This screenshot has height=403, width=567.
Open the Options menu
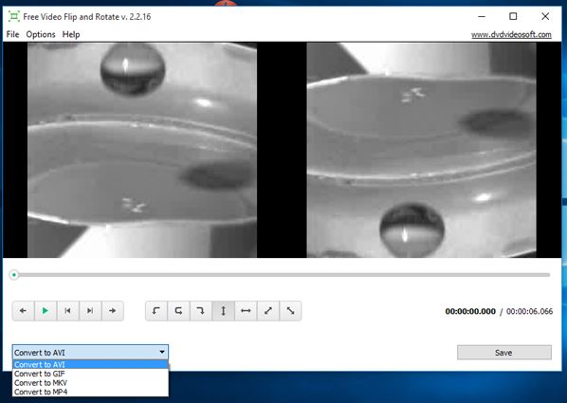point(41,34)
